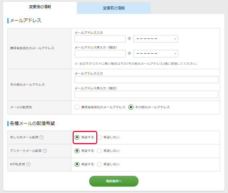Click the 確認画面へ button

(114, 181)
